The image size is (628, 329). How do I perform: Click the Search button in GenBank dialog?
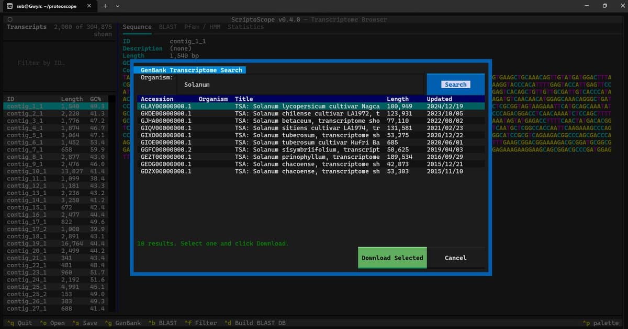coord(455,84)
